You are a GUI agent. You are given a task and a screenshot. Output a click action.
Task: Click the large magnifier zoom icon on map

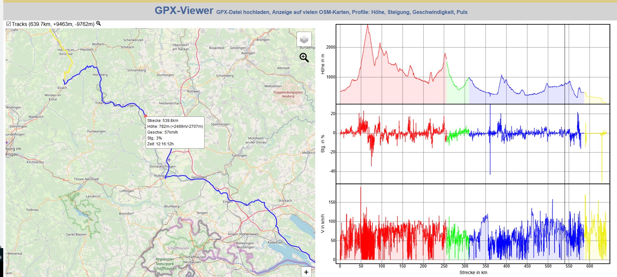(x=304, y=58)
